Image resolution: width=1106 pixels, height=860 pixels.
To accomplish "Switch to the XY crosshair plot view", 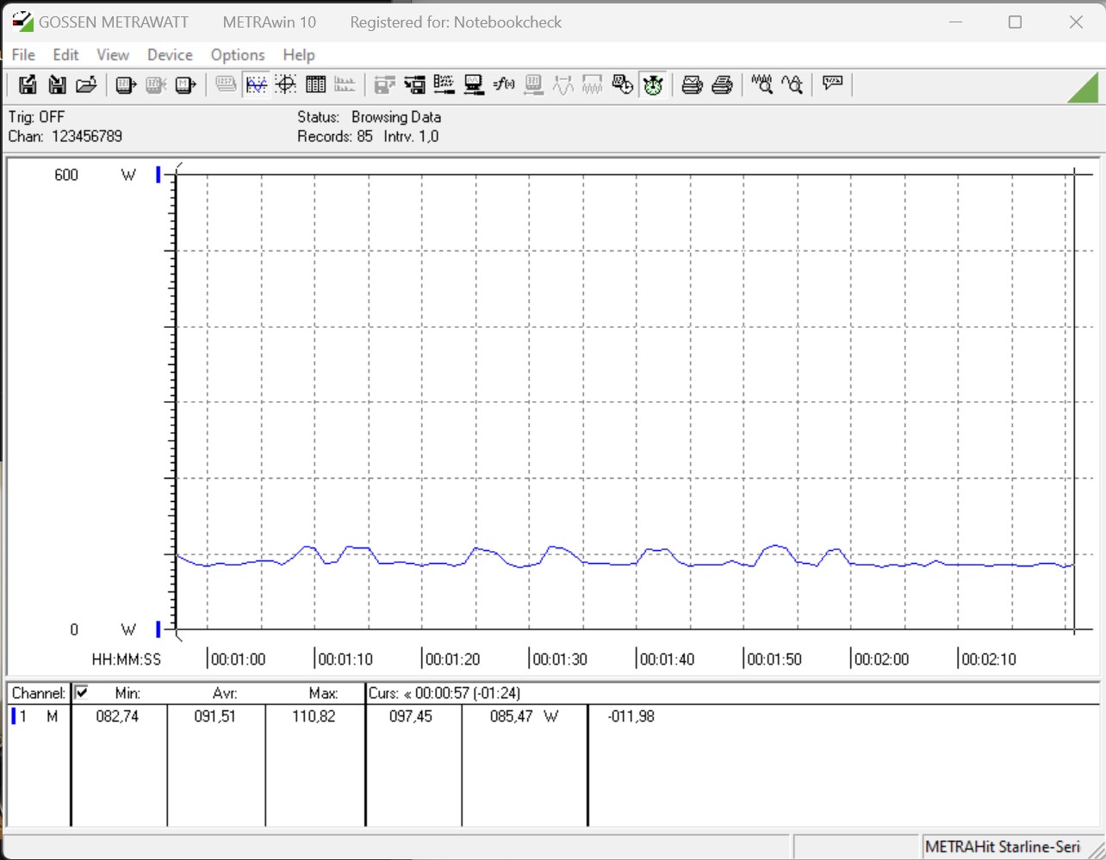I will pos(286,84).
